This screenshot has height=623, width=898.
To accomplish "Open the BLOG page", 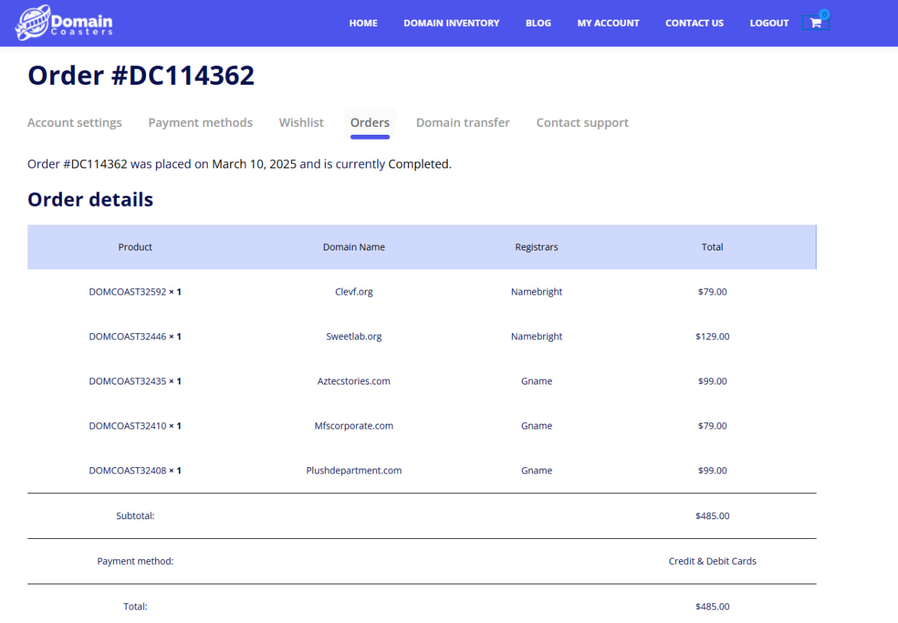I will (538, 23).
